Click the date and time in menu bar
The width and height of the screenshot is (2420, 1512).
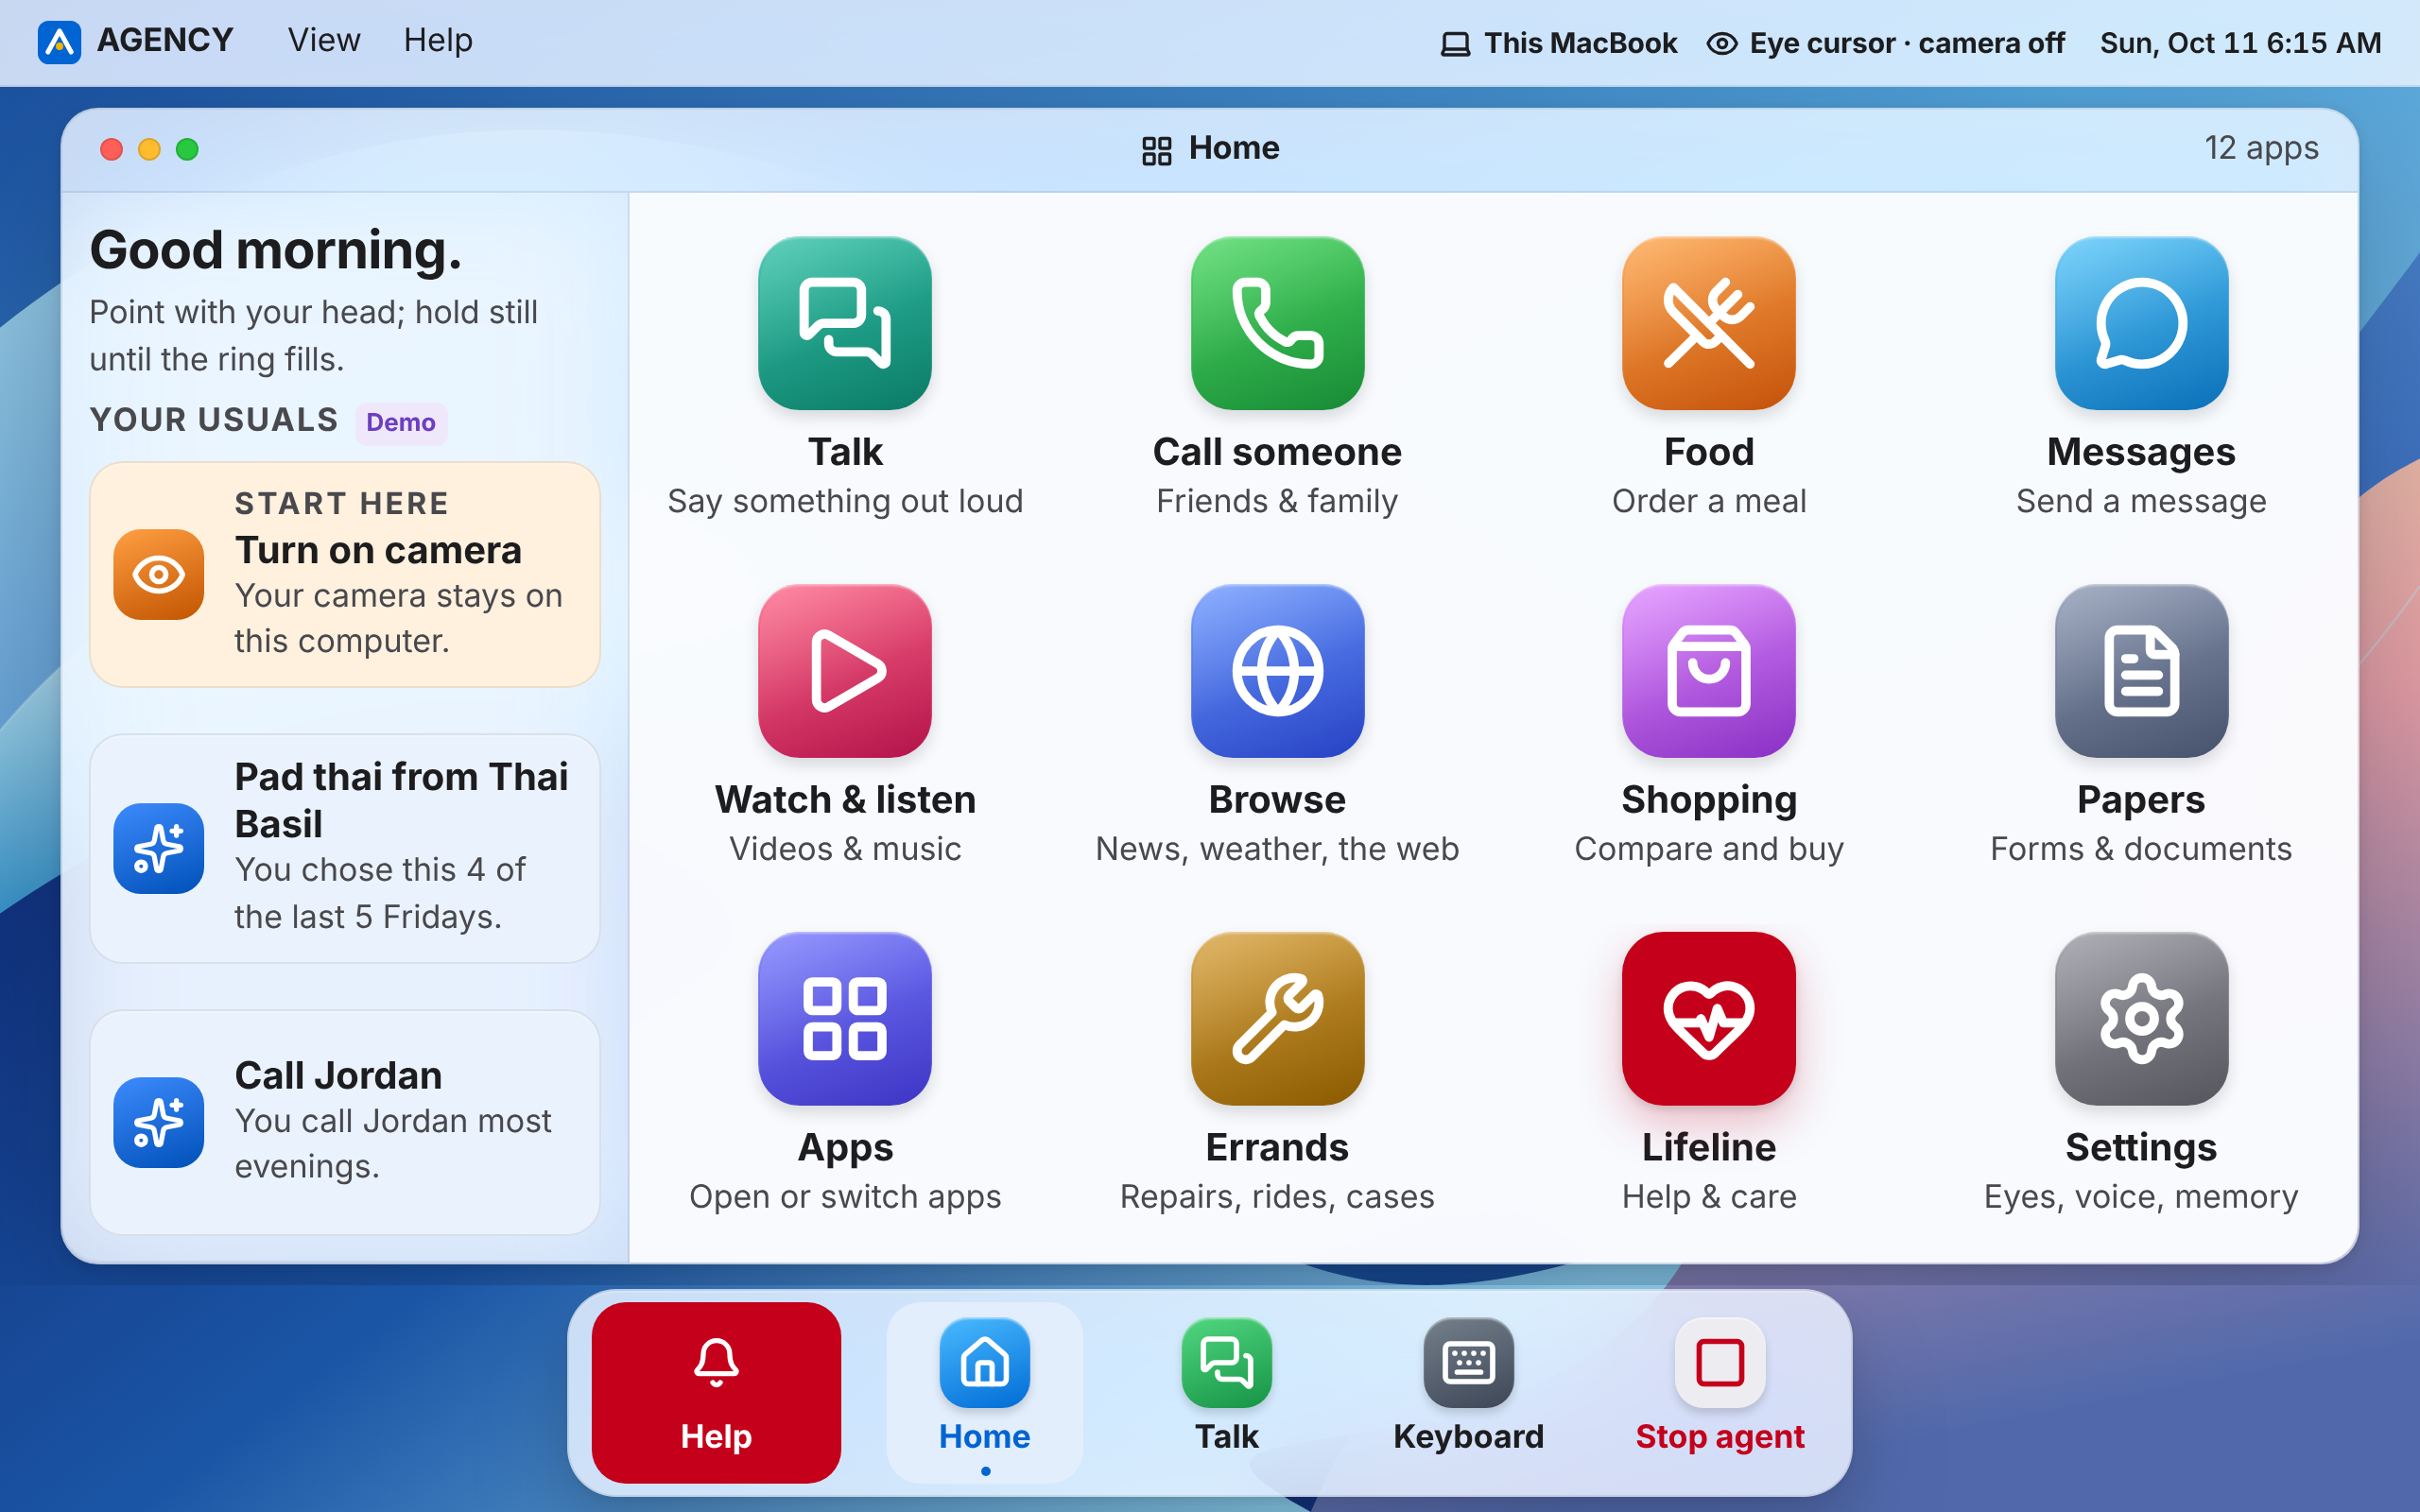pyautogui.click(x=2240, y=43)
